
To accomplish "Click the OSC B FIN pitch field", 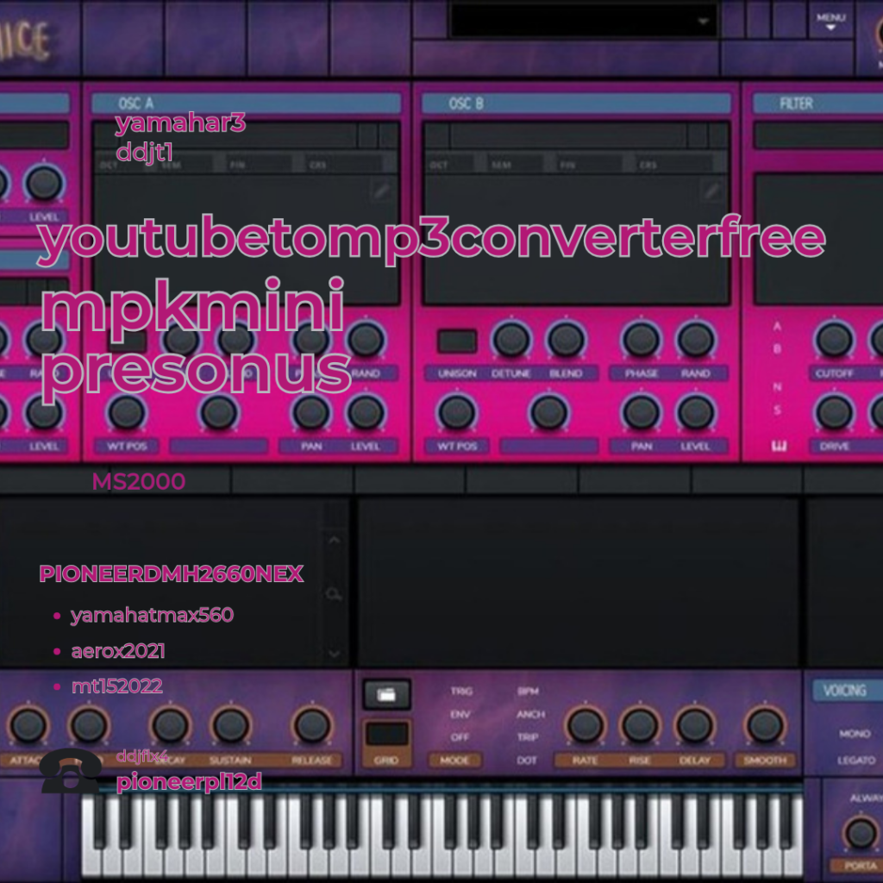I will pyautogui.click(x=590, y=165).
